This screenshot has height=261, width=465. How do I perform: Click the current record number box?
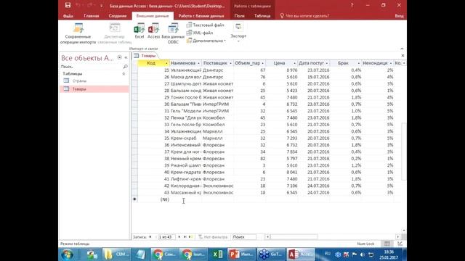point(166,237)
